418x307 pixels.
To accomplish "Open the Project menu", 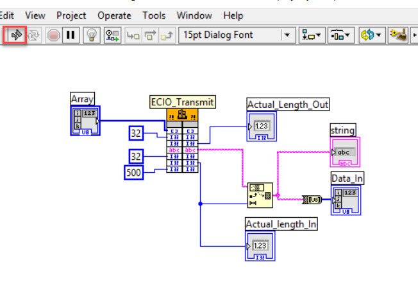I will click(x=71, y=15).
